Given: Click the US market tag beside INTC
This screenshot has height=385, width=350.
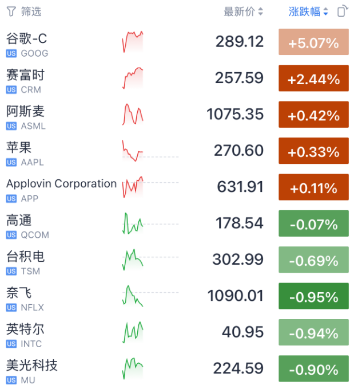Looking at the screenshot, I should (11, 344).
